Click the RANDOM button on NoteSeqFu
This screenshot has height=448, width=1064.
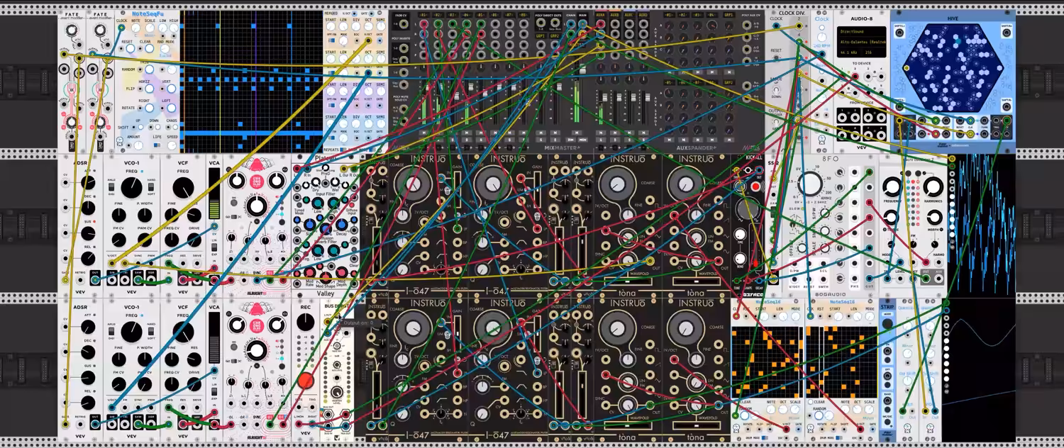[149, 69]
